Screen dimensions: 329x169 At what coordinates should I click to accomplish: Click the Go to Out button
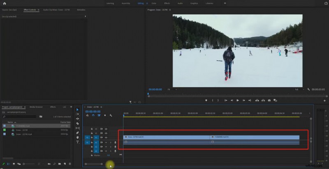[250, 100]
